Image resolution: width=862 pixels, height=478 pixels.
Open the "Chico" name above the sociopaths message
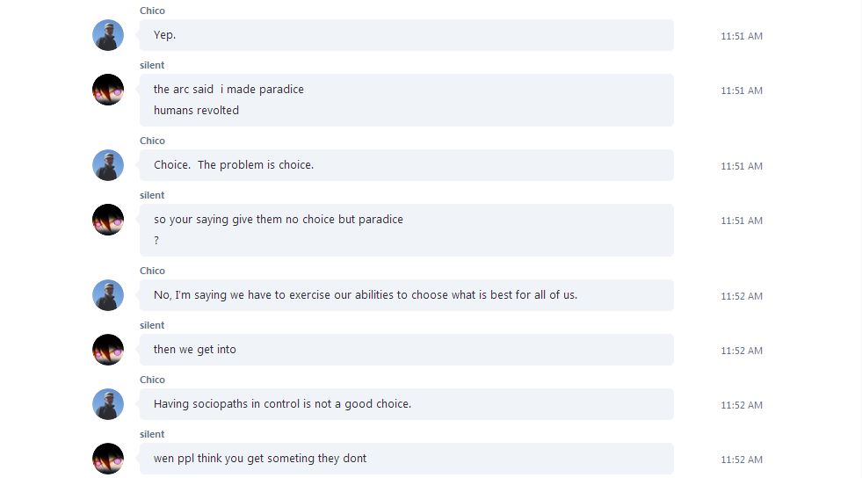point(152,380)
